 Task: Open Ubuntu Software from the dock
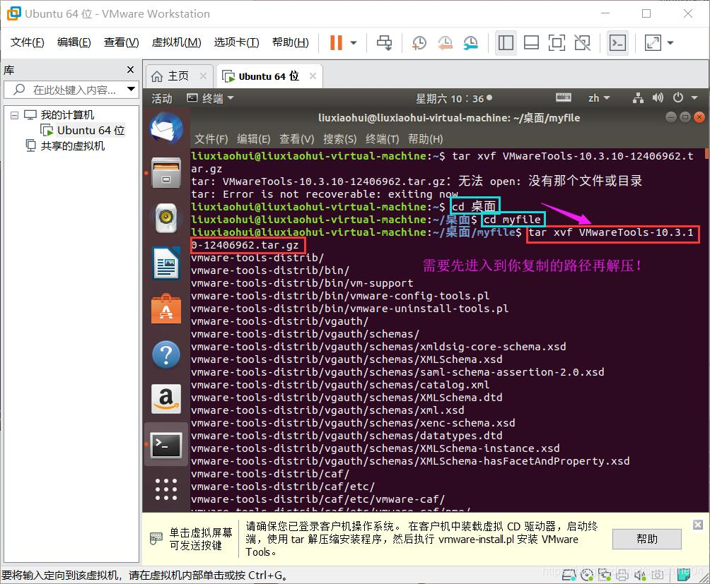click(x=166, y=309)
